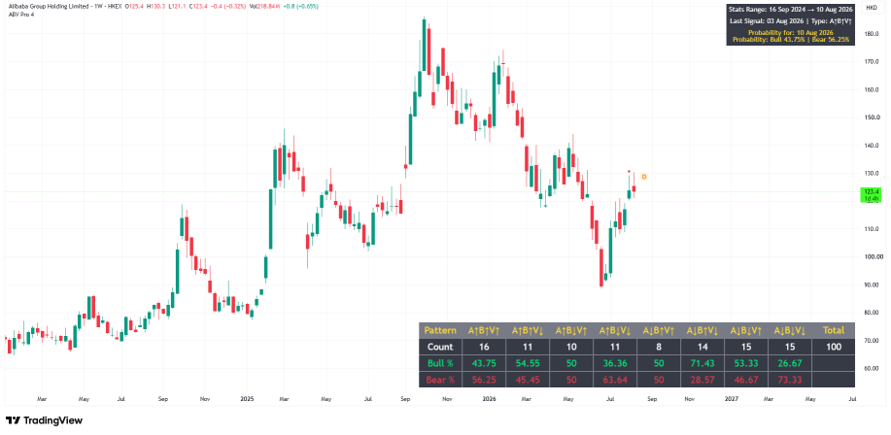Click the 60.0 price axis label
The image size is (891, 435).
[873, 368]
